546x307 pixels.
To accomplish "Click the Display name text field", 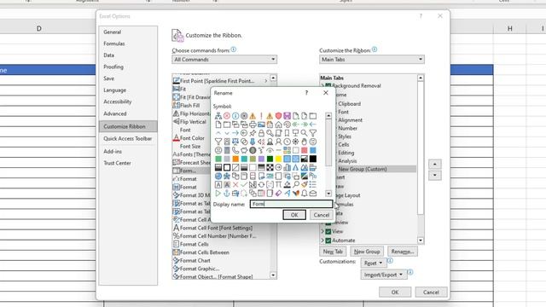I will pyautogui.click(x=291, y=204).
